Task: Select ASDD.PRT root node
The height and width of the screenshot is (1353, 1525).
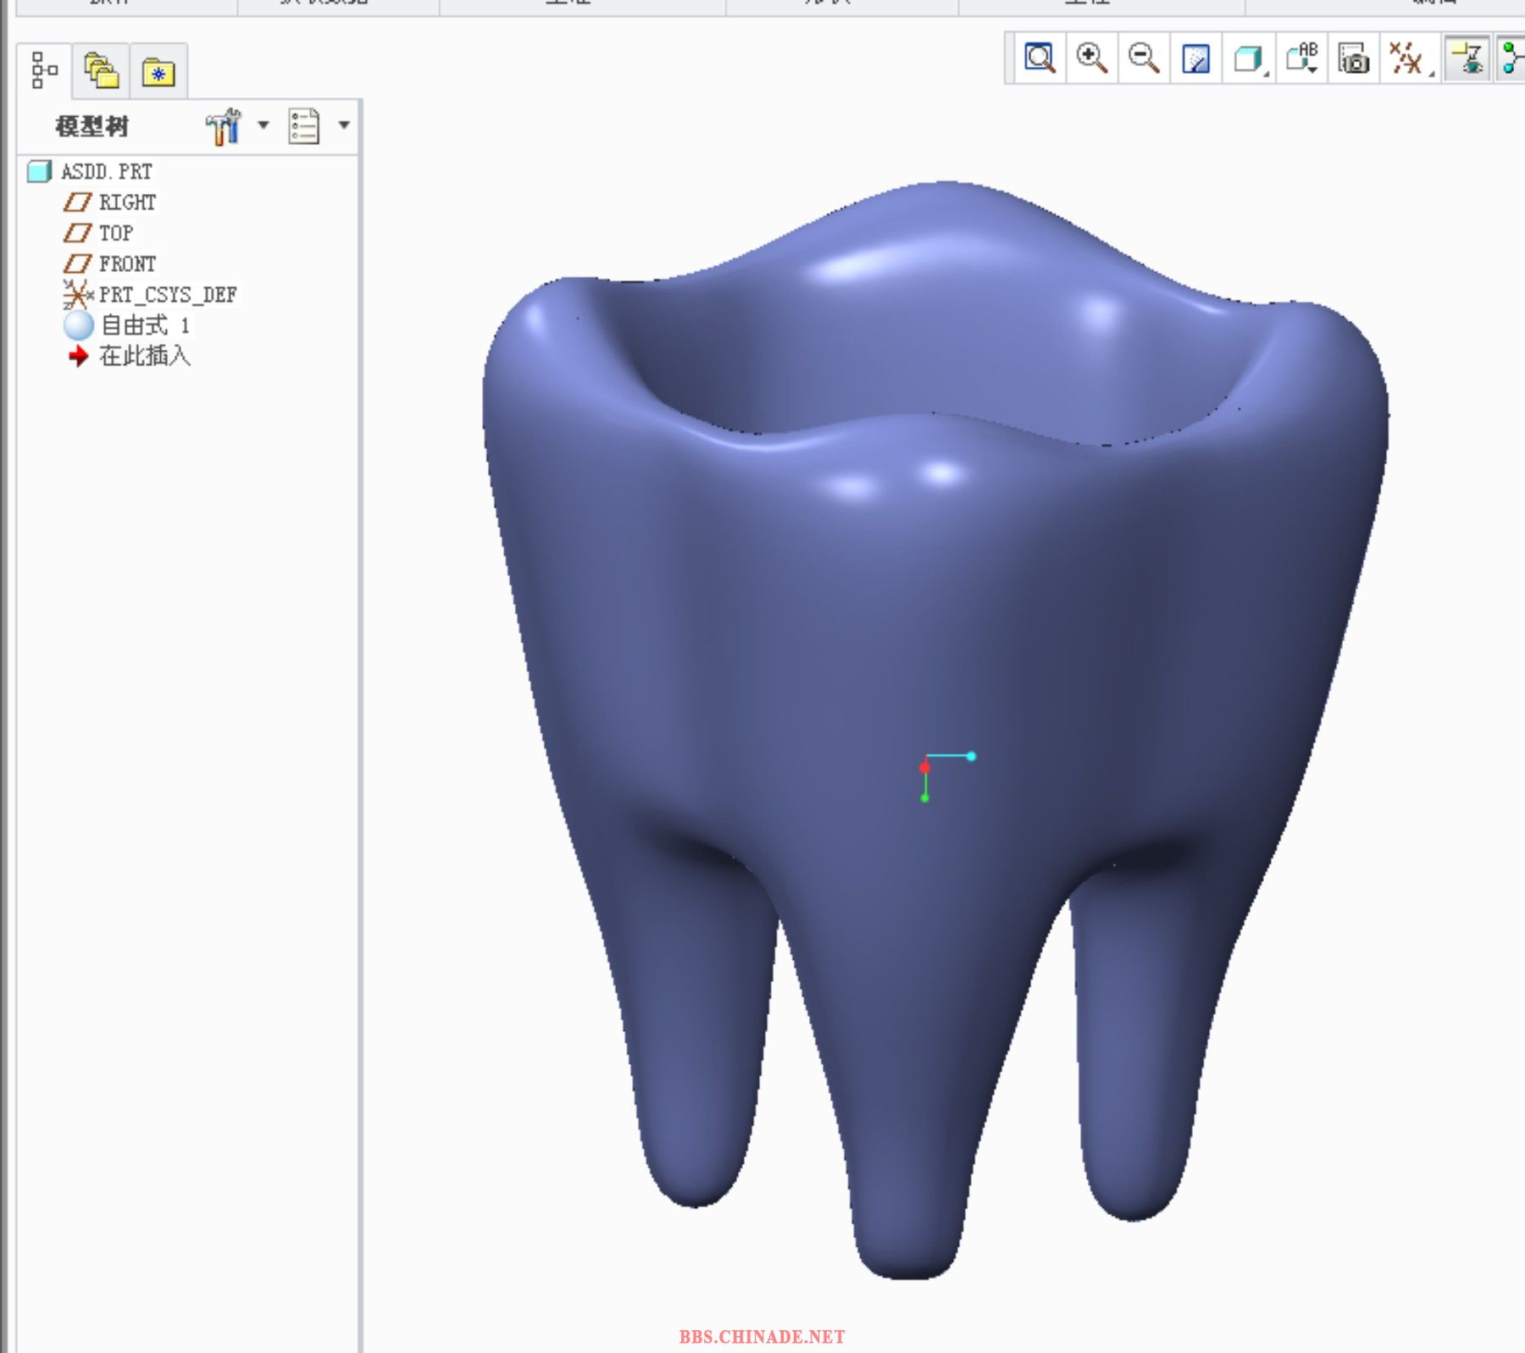Action: [x=90, y=171]
